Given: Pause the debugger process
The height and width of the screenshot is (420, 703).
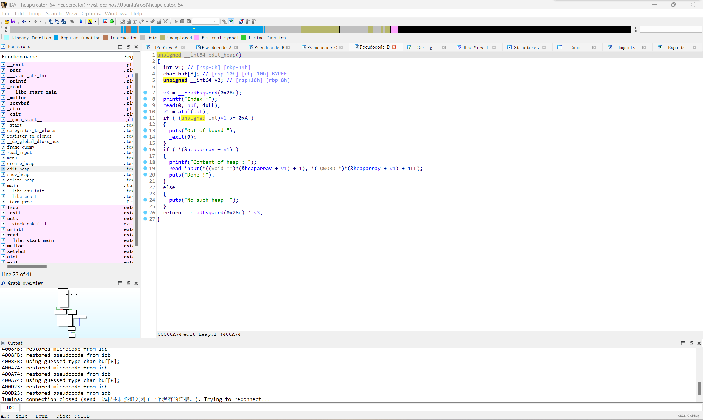Looking at the screenshot, I should click(182, 21).
